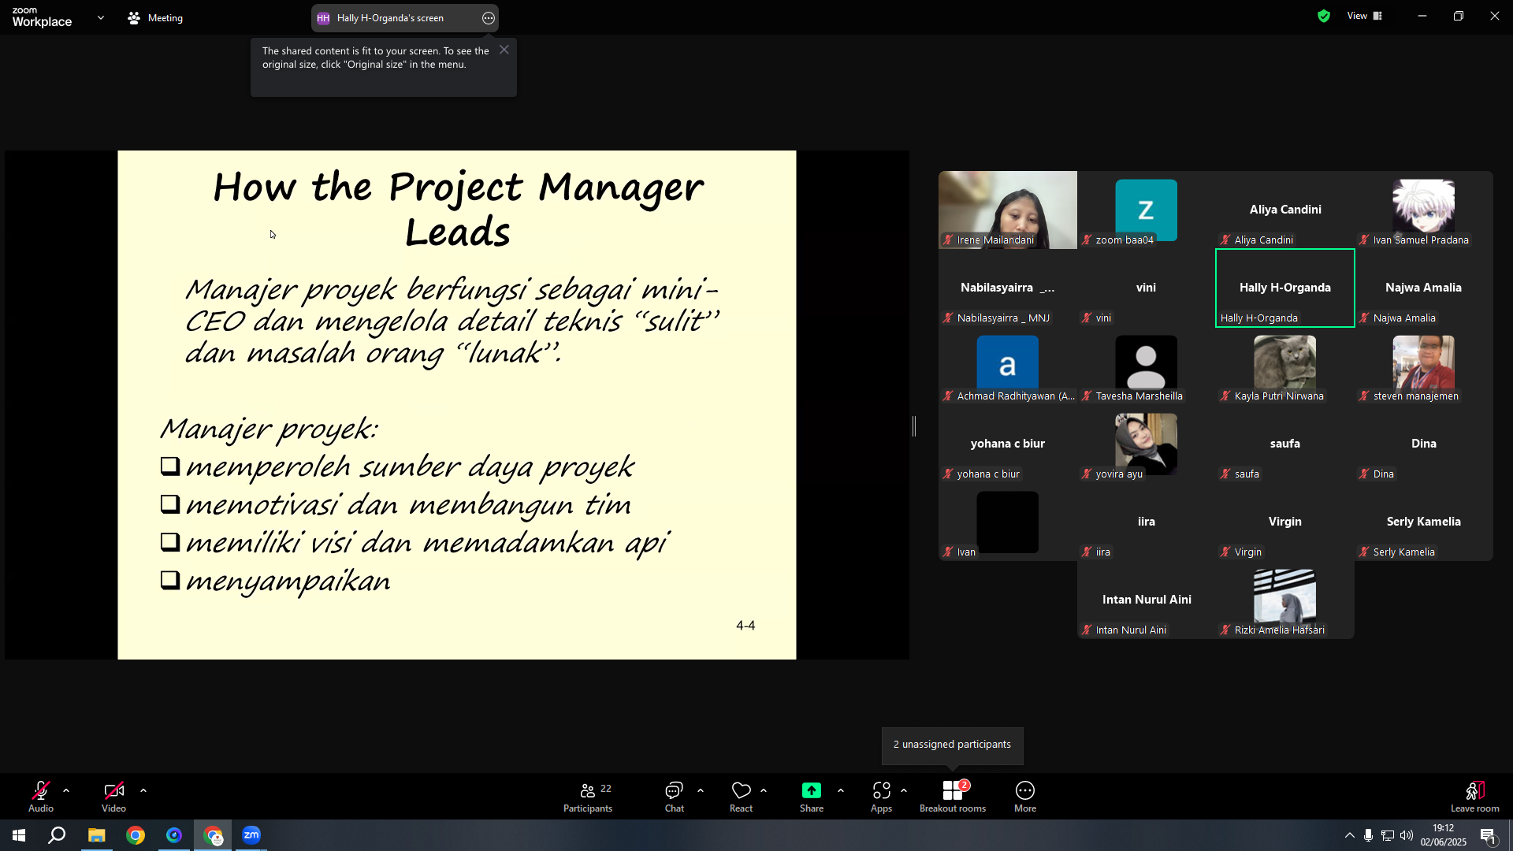Expand audio options arrow beside Audio
1513x851 pixels.
click(66, 790)
